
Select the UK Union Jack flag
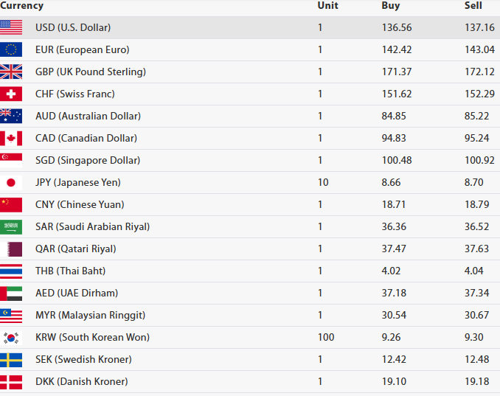[x=11, y=72]
